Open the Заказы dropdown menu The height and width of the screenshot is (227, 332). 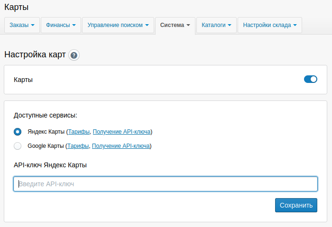click(22, 25)
